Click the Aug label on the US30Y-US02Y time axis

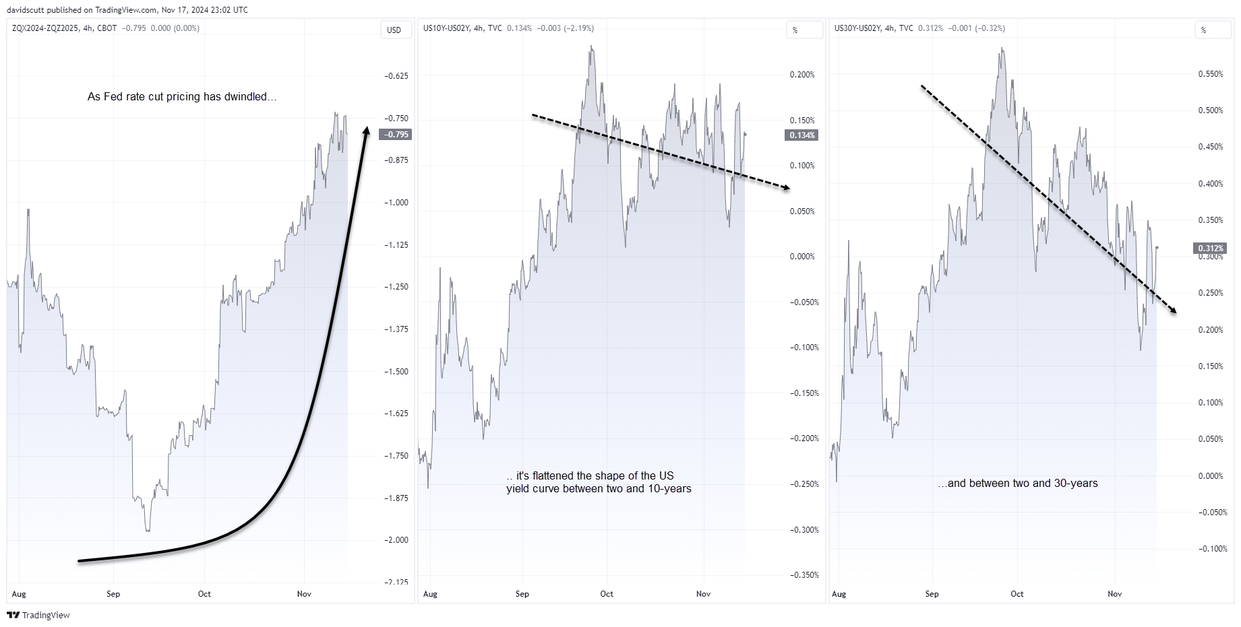[839, 594]
